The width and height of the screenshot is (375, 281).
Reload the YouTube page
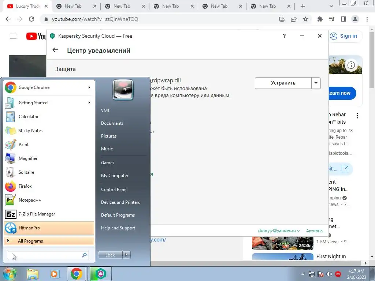point(31,19)
